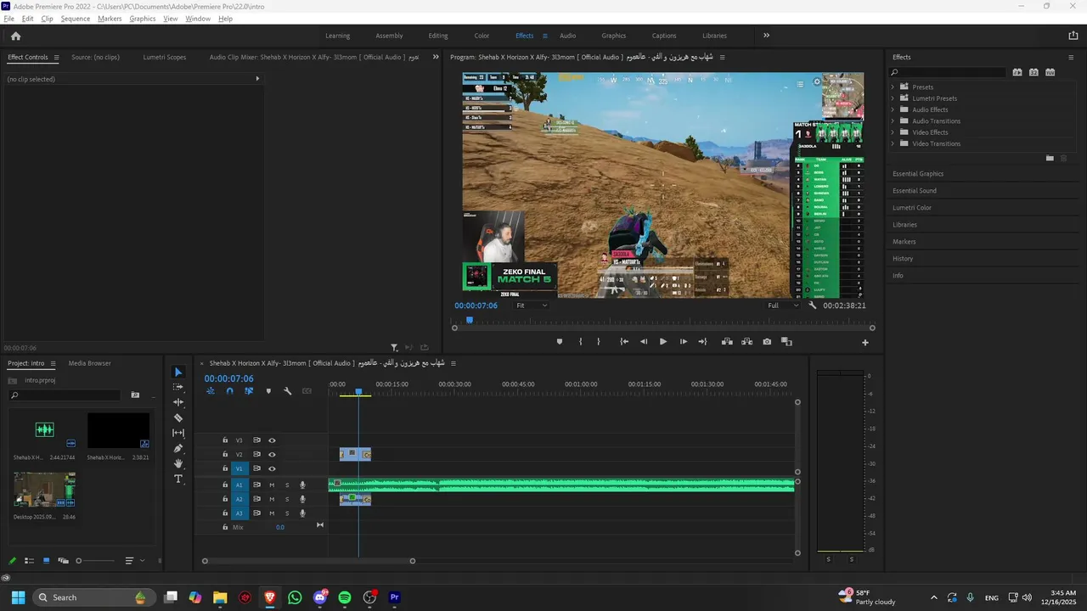Expand the Audio Effects folder
Image resolution: width=1087 pixels, height=611 pixels.
[x=893, y=109]
